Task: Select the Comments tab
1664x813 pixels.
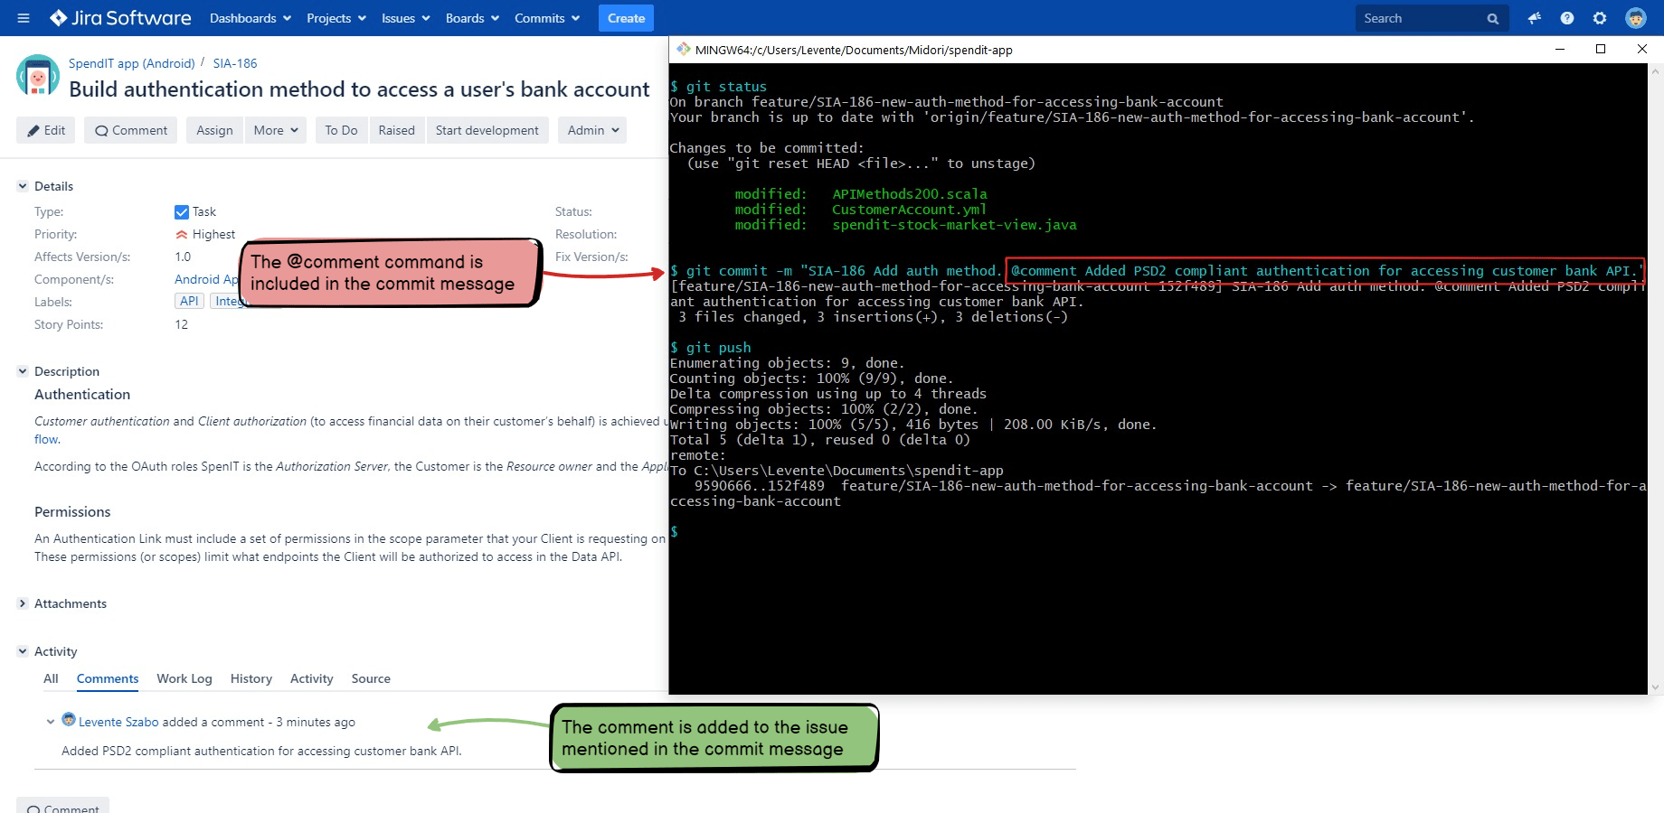Action: click(108, 678)
